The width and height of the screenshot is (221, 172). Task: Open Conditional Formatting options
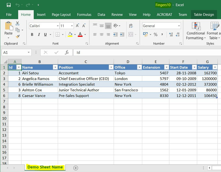coord(195,31)
